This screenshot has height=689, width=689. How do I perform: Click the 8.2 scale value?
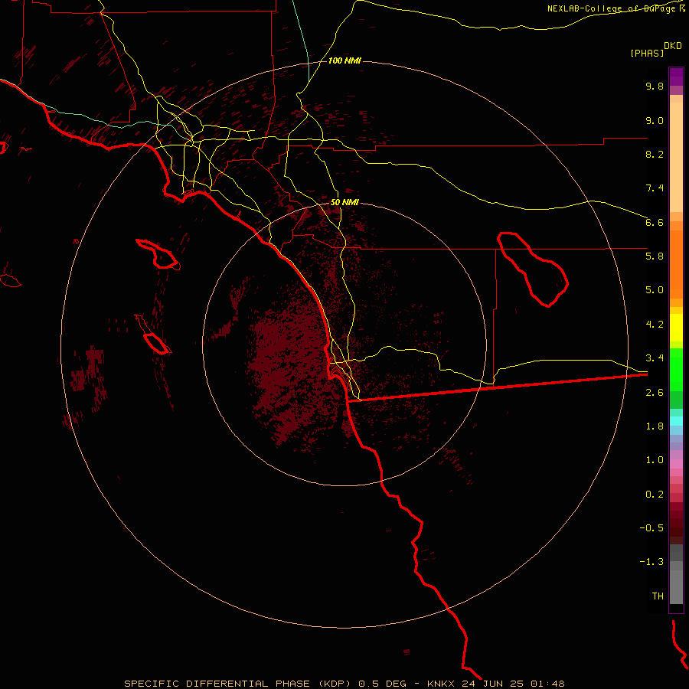655,154
